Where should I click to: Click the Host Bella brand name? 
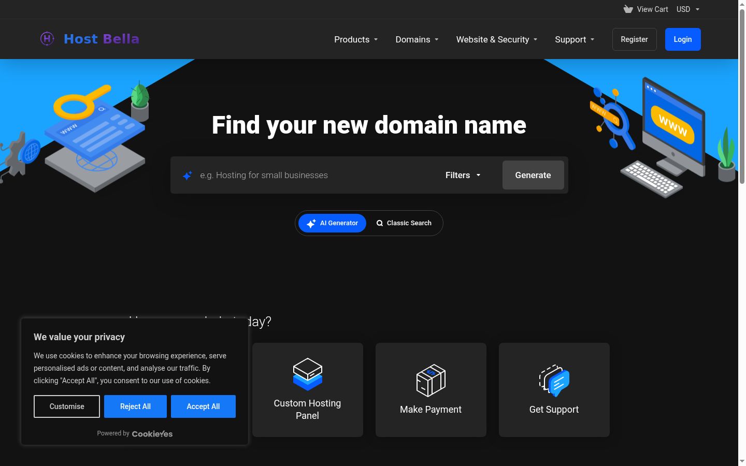tap(102, 39)
